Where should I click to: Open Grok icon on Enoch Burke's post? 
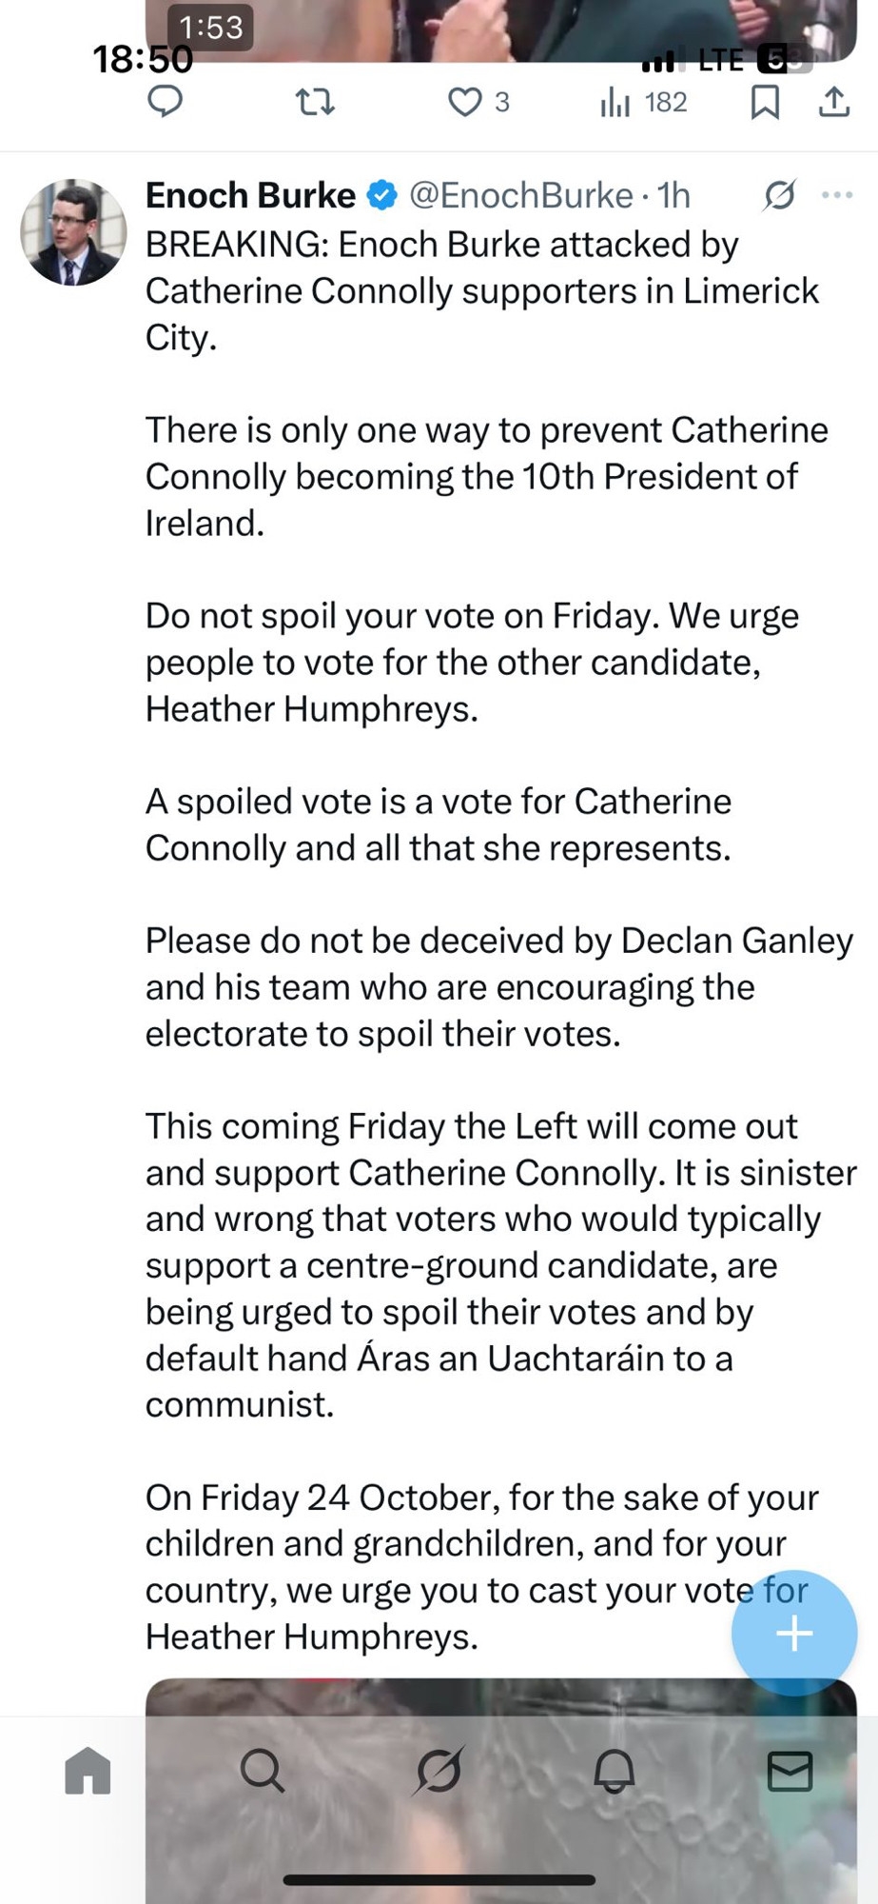[779, 195]
